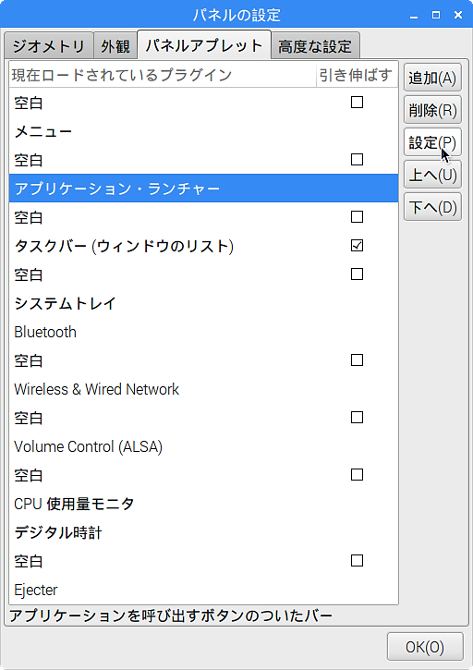
Task: Move plugin down with 下へ(D)
Action: [x=432, y=207]
